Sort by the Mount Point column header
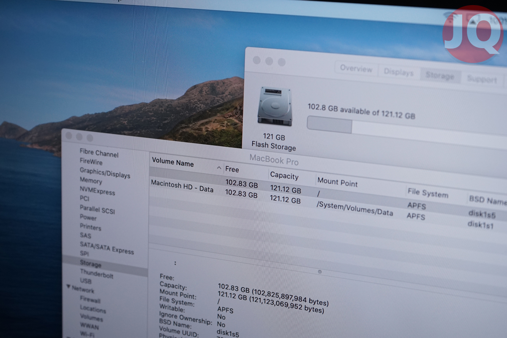The image size is (507, 338). pos(337,182)
